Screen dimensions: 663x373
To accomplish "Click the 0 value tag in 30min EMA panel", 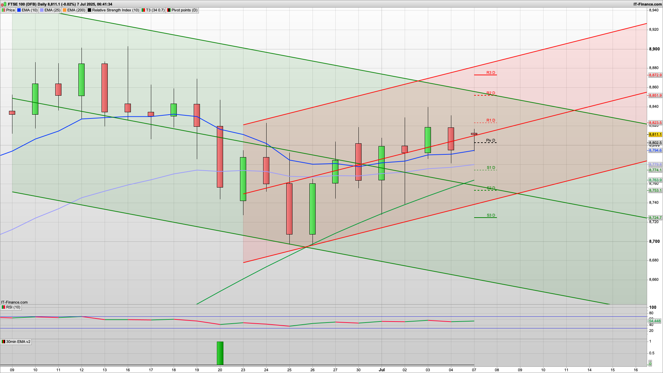I will click(x=650, y=364).
